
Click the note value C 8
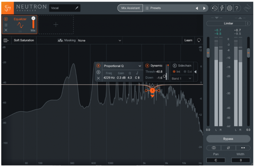137,78
